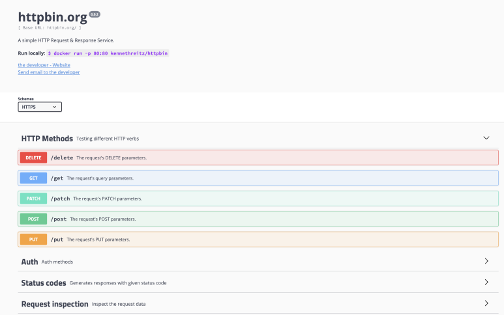The image size is (504, 315).
Task: Open the Schemes HTTPS dropdown
Action: click(40, 107)
